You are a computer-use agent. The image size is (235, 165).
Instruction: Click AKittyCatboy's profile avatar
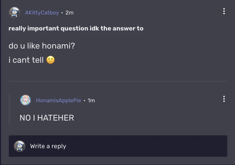pyautogui.click(x=15, y=12)
